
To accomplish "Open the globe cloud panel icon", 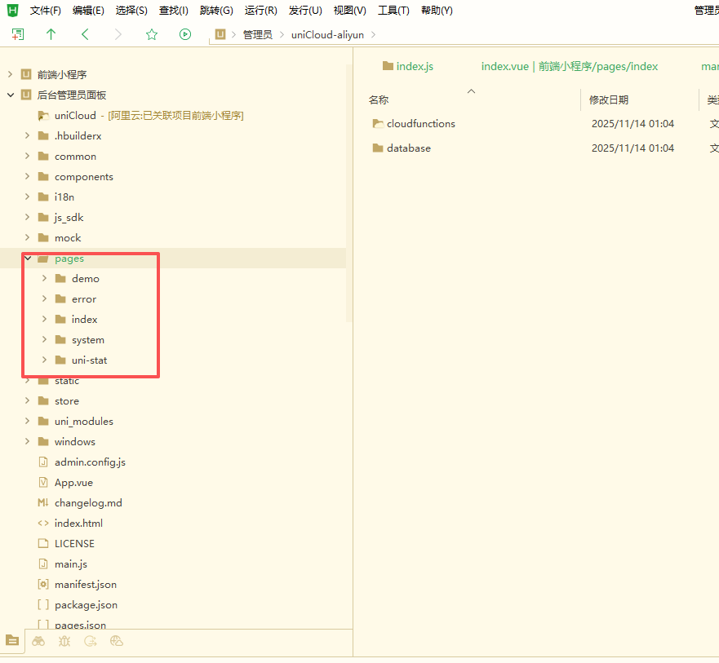I will 117,641.
